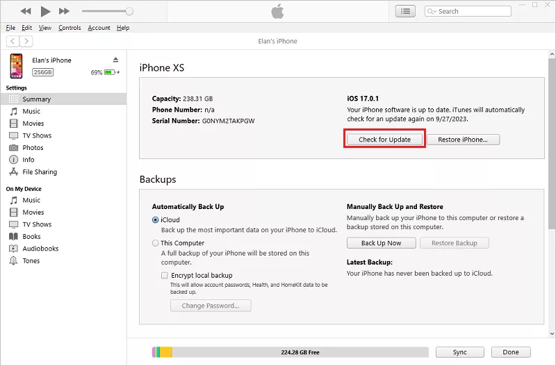Click the Search input field

[x=468, y=11]
